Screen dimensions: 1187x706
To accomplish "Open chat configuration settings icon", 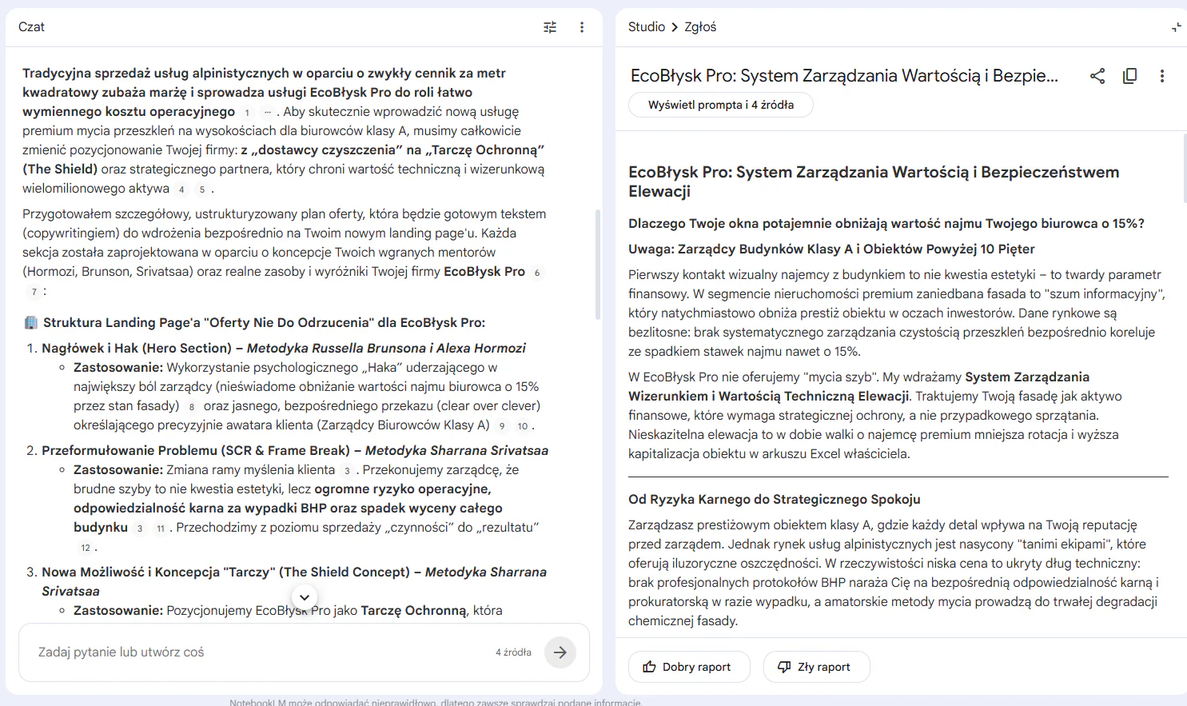I will tap(550, 27).
